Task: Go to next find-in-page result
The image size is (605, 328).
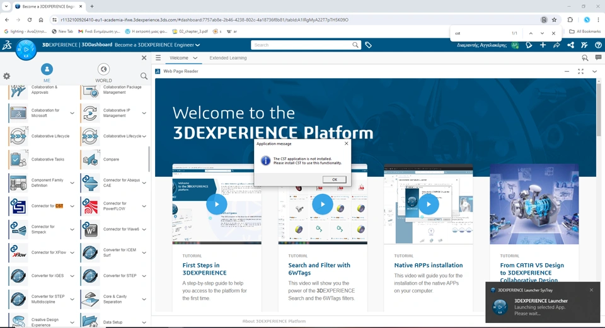Action: tap(542, 33)
